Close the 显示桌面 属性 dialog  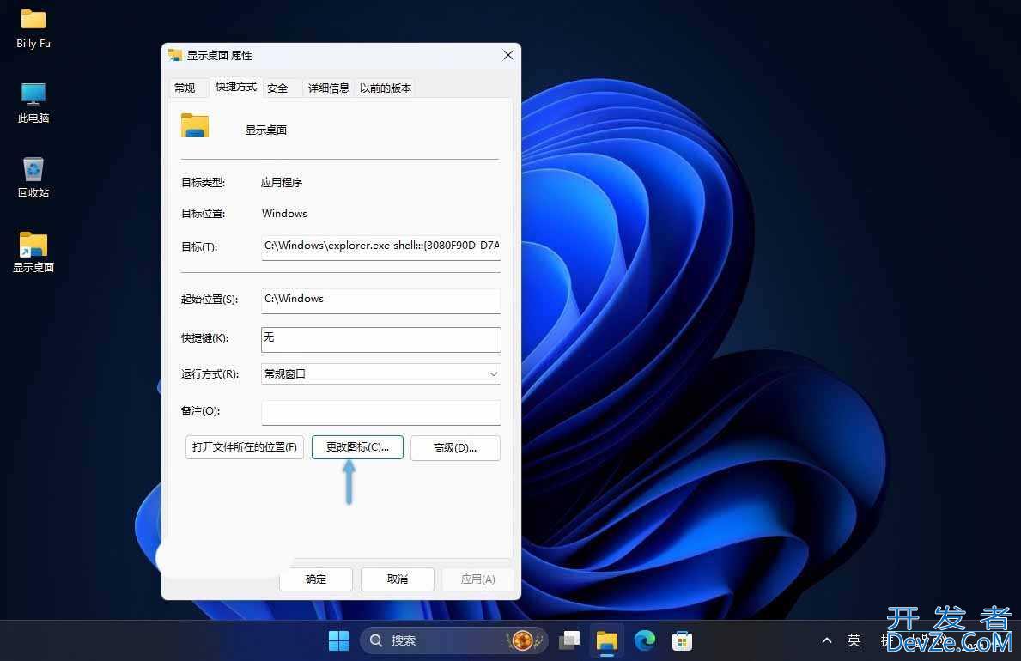508,55
